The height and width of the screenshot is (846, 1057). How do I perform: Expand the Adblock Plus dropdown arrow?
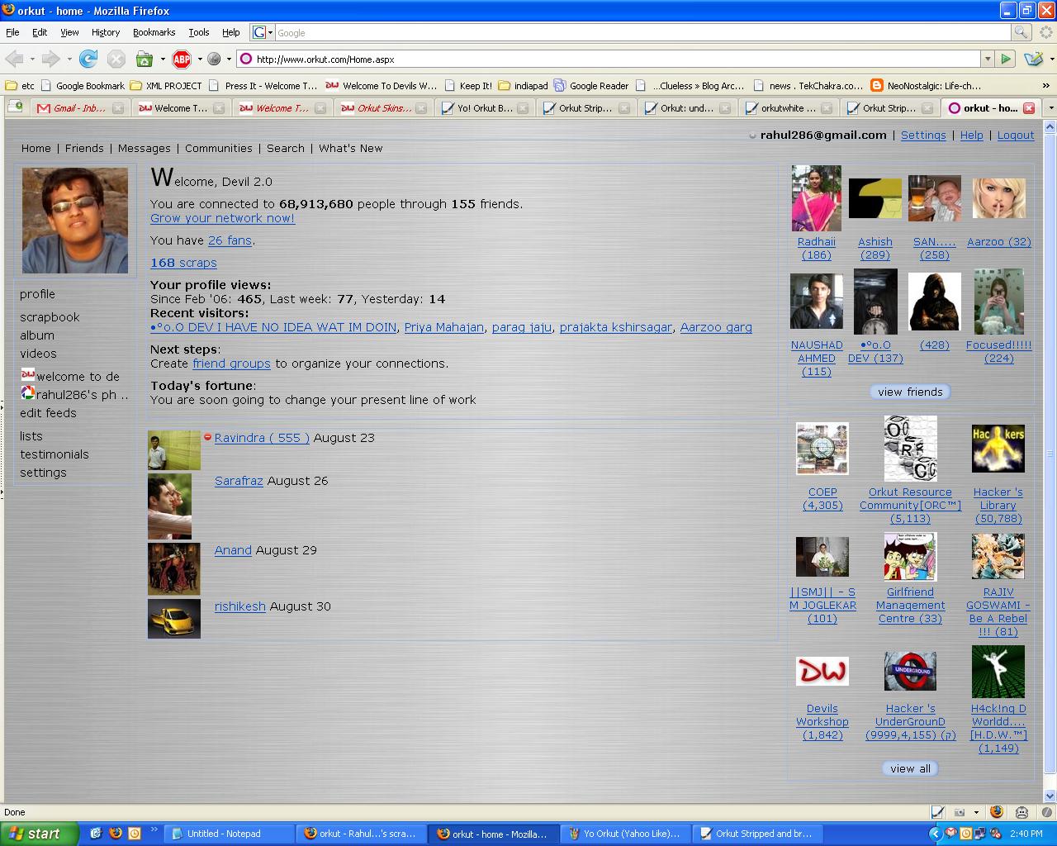tap(199, 59)
